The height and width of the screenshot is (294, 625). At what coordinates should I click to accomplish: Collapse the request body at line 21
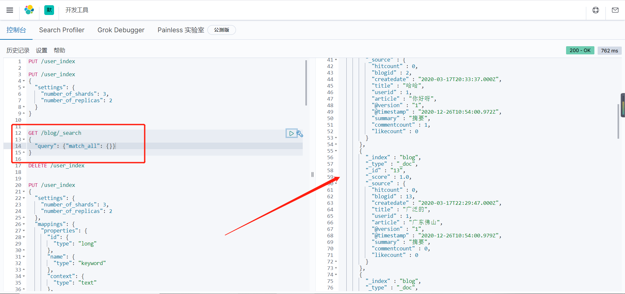tap(24, 191)
